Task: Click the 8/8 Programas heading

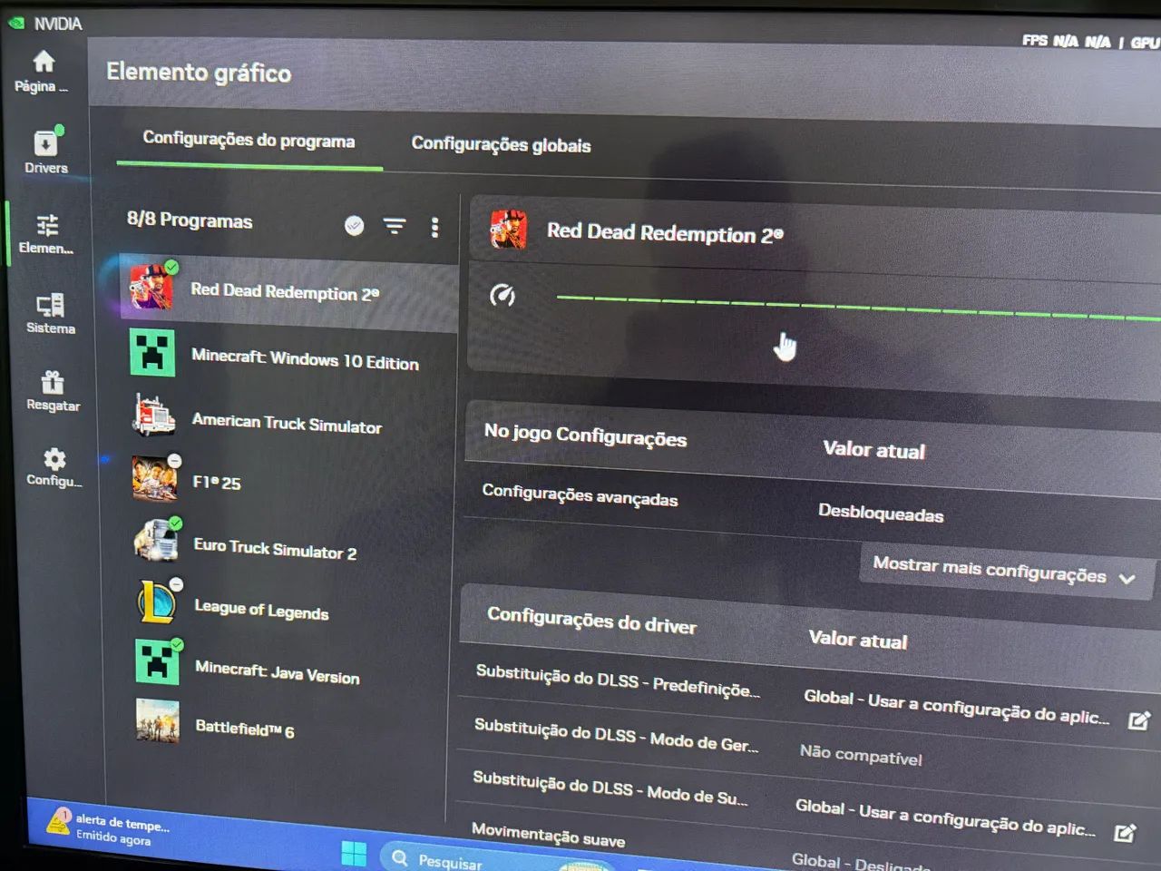Action: [190, 220]
